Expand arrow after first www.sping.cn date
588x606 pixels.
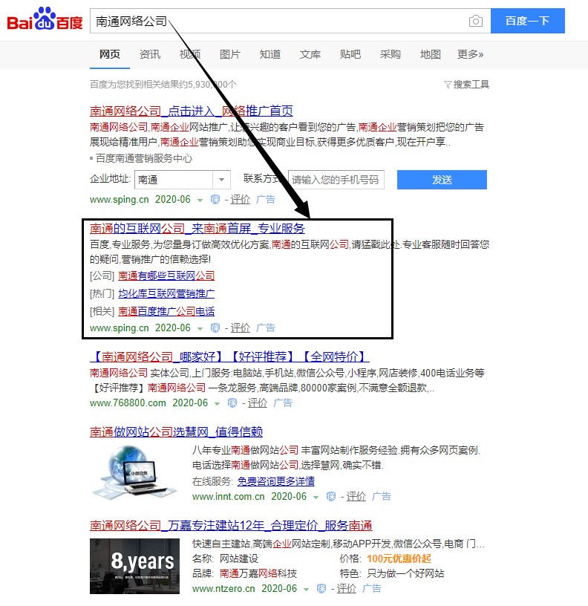(x=200, y=201)
